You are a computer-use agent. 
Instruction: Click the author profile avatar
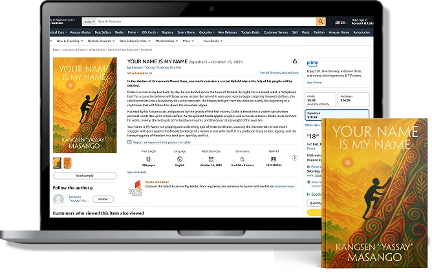point(58,199)
